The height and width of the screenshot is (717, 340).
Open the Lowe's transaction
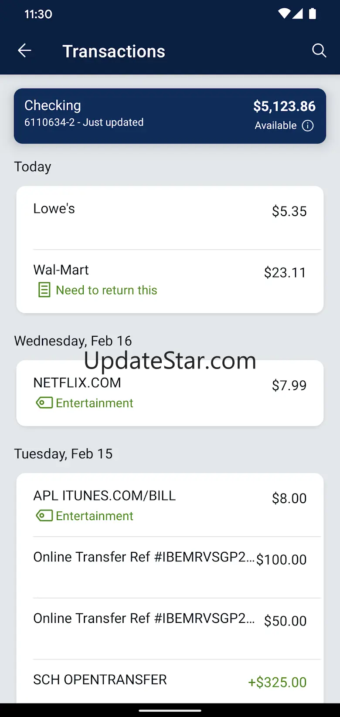click(x=170, y=218)
